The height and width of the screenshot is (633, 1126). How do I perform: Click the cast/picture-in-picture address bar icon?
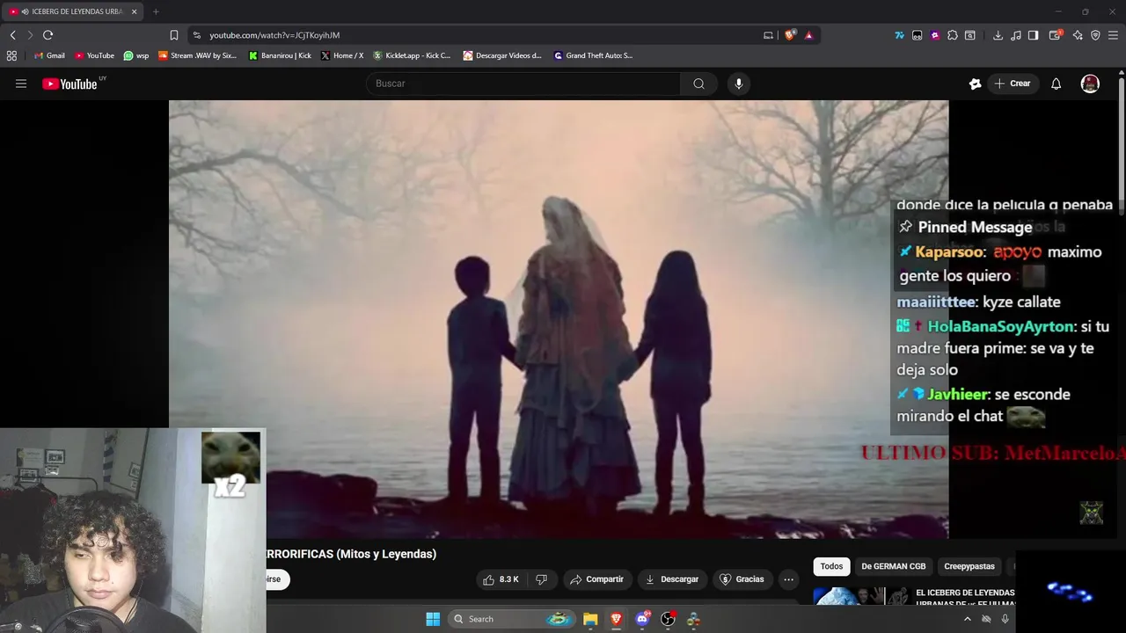[x=768, y=35]
